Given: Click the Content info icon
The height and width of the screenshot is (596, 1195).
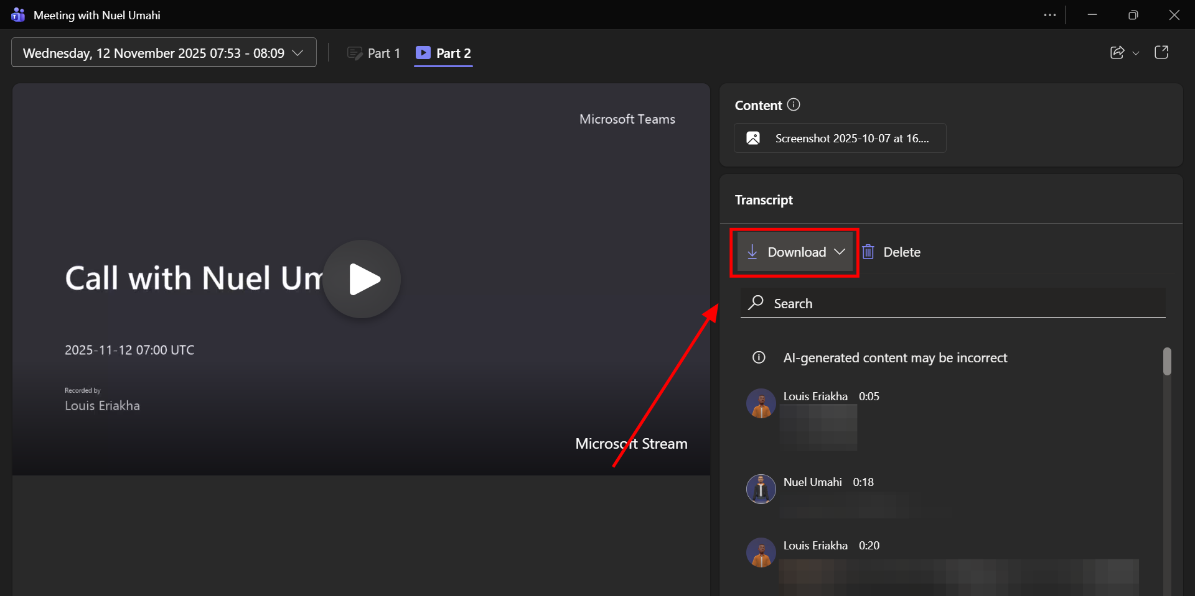Looking at the screenshot, I should tap(794, 104).
